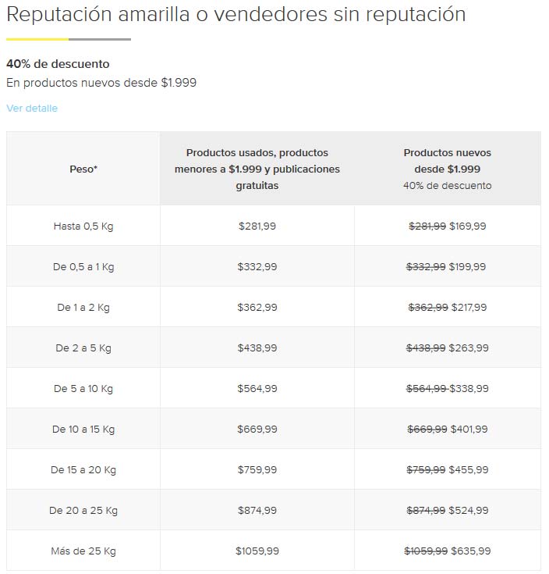This screenshot has height=574, width=549.
Task: Select the "Hasta 0,5 Kg" row label
Action: (83, 226)
